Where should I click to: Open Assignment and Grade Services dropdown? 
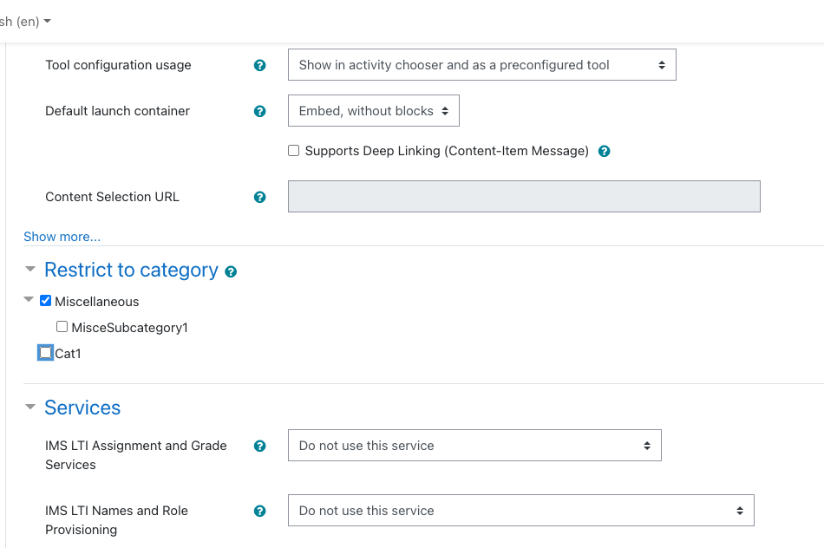click(x=474, y=446)
